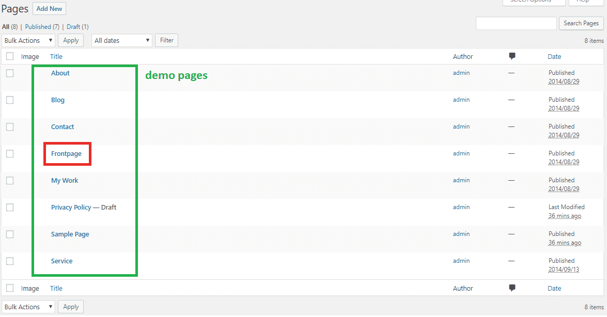Screen dimensions: 607x317
Task: Focus the page search input field
Action: [x=516, y=23]
